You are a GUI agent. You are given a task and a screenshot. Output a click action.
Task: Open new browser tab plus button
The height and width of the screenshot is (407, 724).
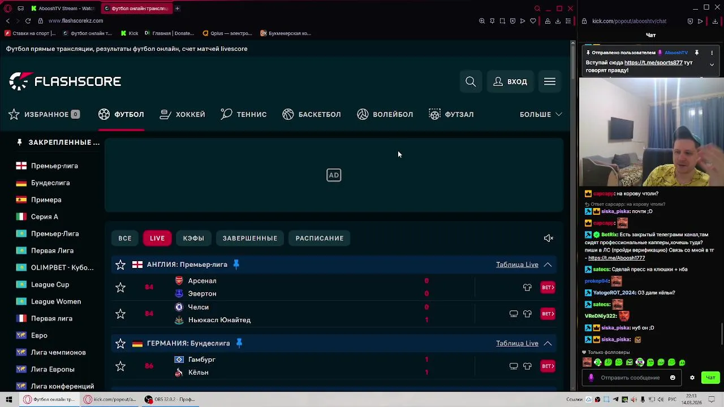(x=177, y=8)
